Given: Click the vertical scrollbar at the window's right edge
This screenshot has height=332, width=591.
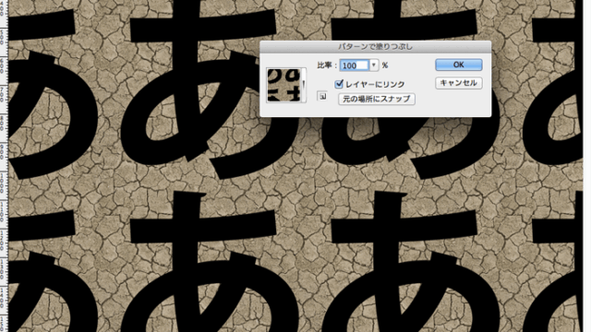Looking at the screenshot, I should pyautogui.click(x=586, y=166).
